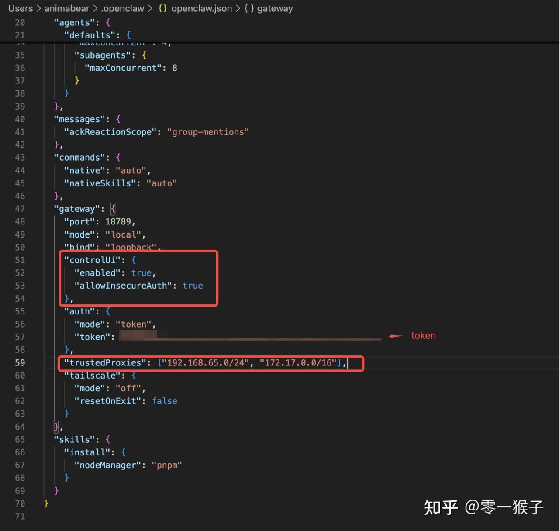Select the openclaw.json breadcrumb item
559x531 pixels.
pyautogui.click(x=201, y=9)
